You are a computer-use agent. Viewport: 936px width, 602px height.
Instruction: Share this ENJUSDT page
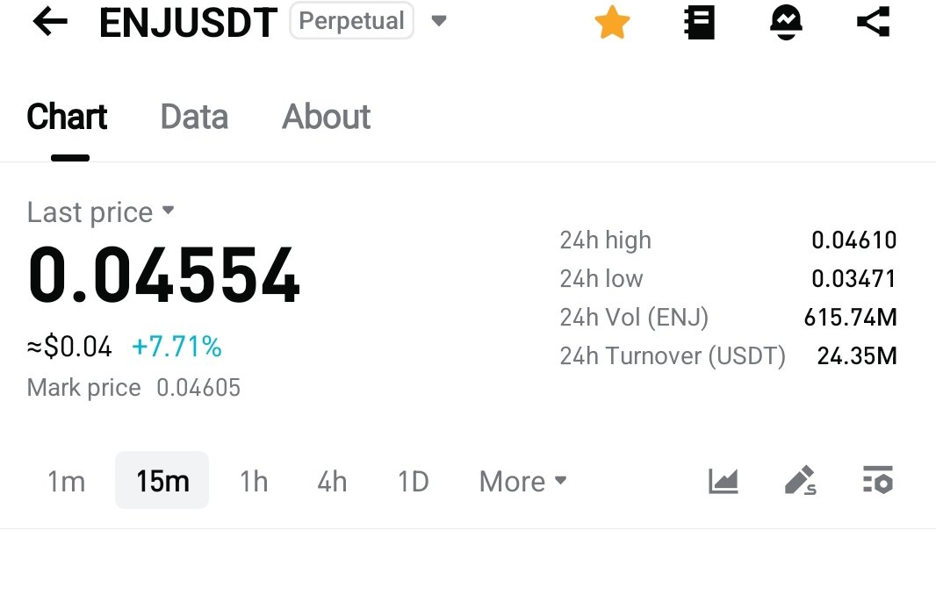pyautogui.click(x=873, y=23)
